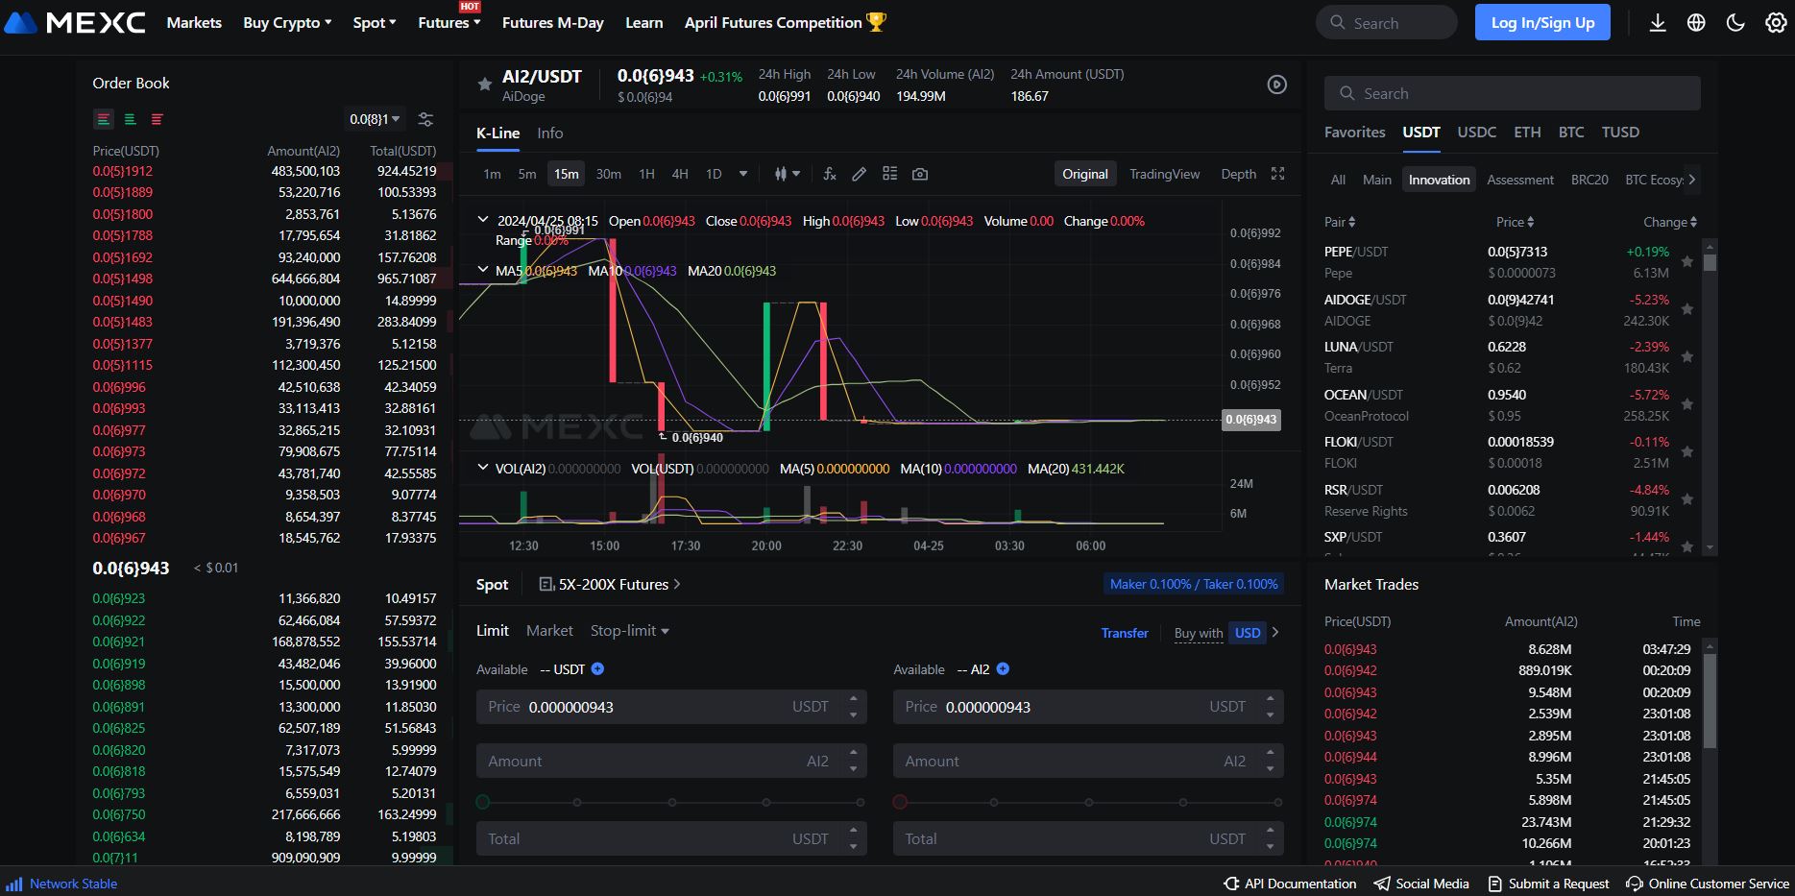Click the play tutorial icon beside 24h stats
The image size is (1795, 896).
1276,85
